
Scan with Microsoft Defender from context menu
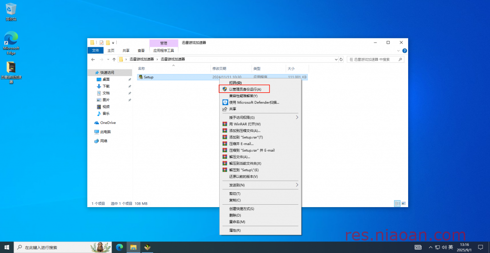tap(260, 102)
